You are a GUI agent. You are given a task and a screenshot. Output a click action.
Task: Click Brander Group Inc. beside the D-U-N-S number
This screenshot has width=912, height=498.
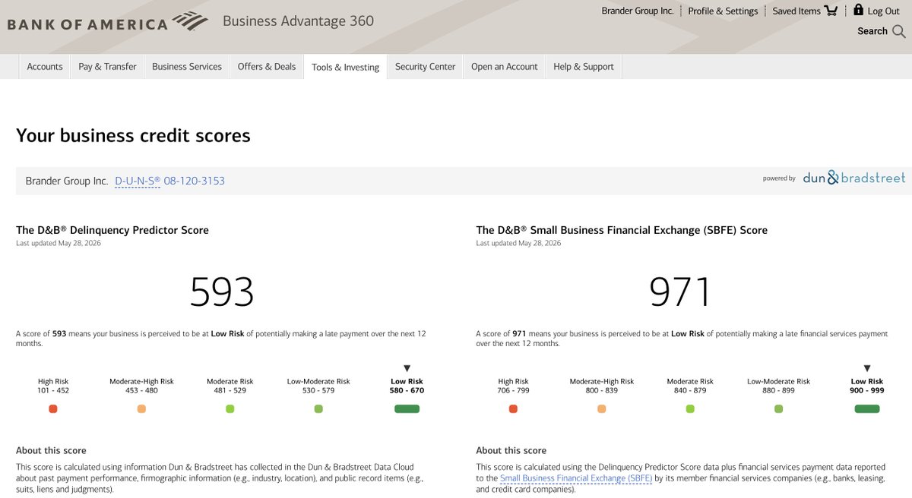(x=67, y=181)
